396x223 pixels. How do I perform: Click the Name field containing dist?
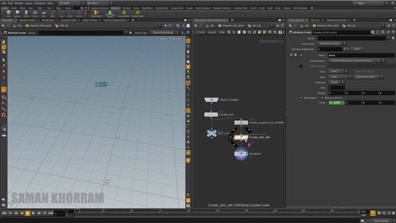pyautogui.click(x=361, y=55)
